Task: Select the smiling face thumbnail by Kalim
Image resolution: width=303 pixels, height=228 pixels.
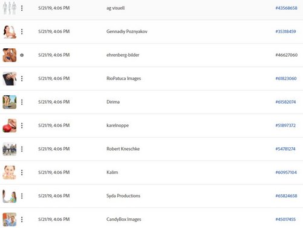Action: coord(10,173)
